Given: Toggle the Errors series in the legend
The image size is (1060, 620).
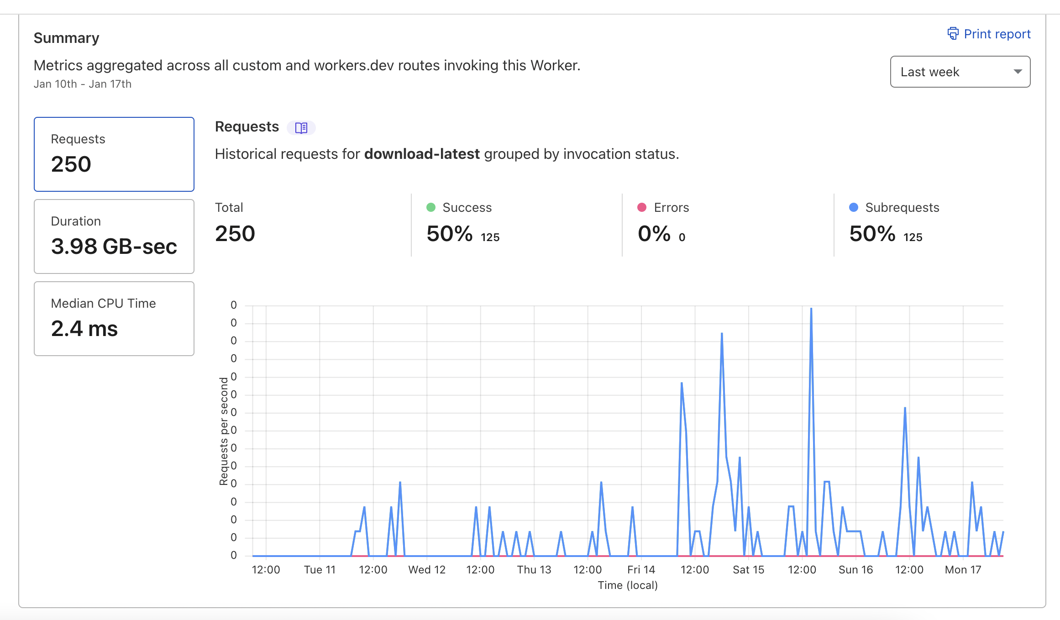Looking at the screenshot, I should [671, 207].
